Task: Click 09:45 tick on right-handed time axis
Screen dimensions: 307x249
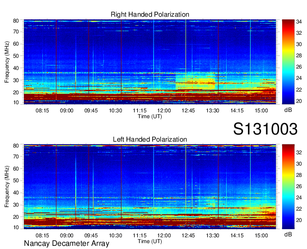Action: click(91, 111)
